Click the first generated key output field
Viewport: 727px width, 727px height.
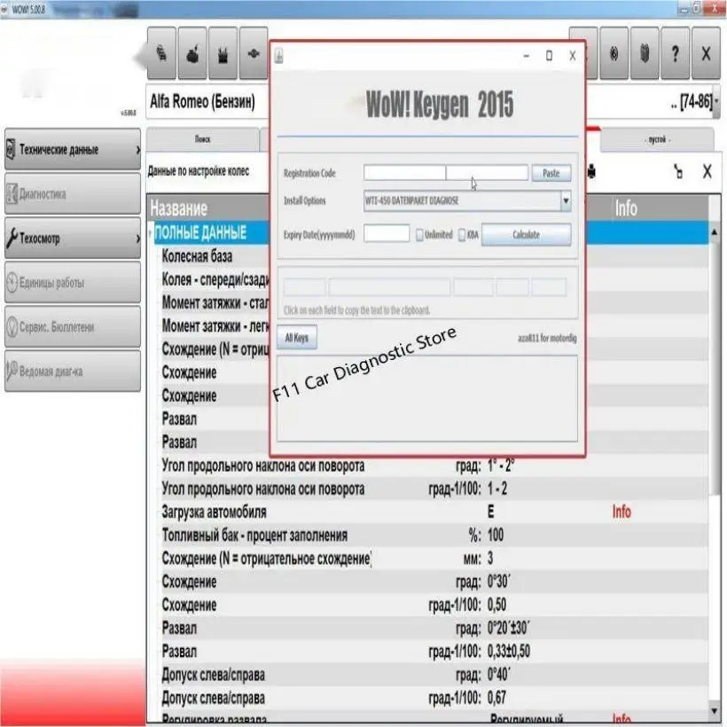click(304, 287)
